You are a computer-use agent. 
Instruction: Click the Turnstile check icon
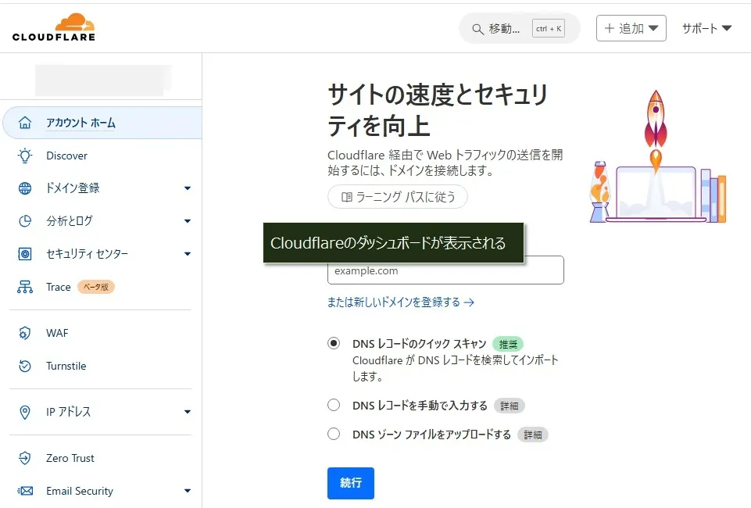tap(25, 366)
